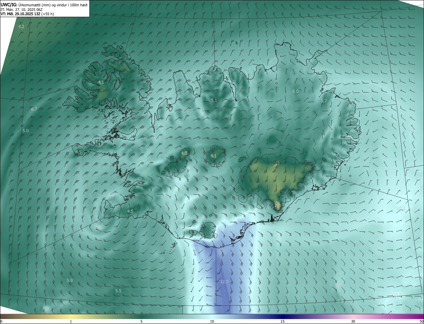Click the 5.0 value label
The width and height of the screenshot is (424, 324).
pos(26,131)
